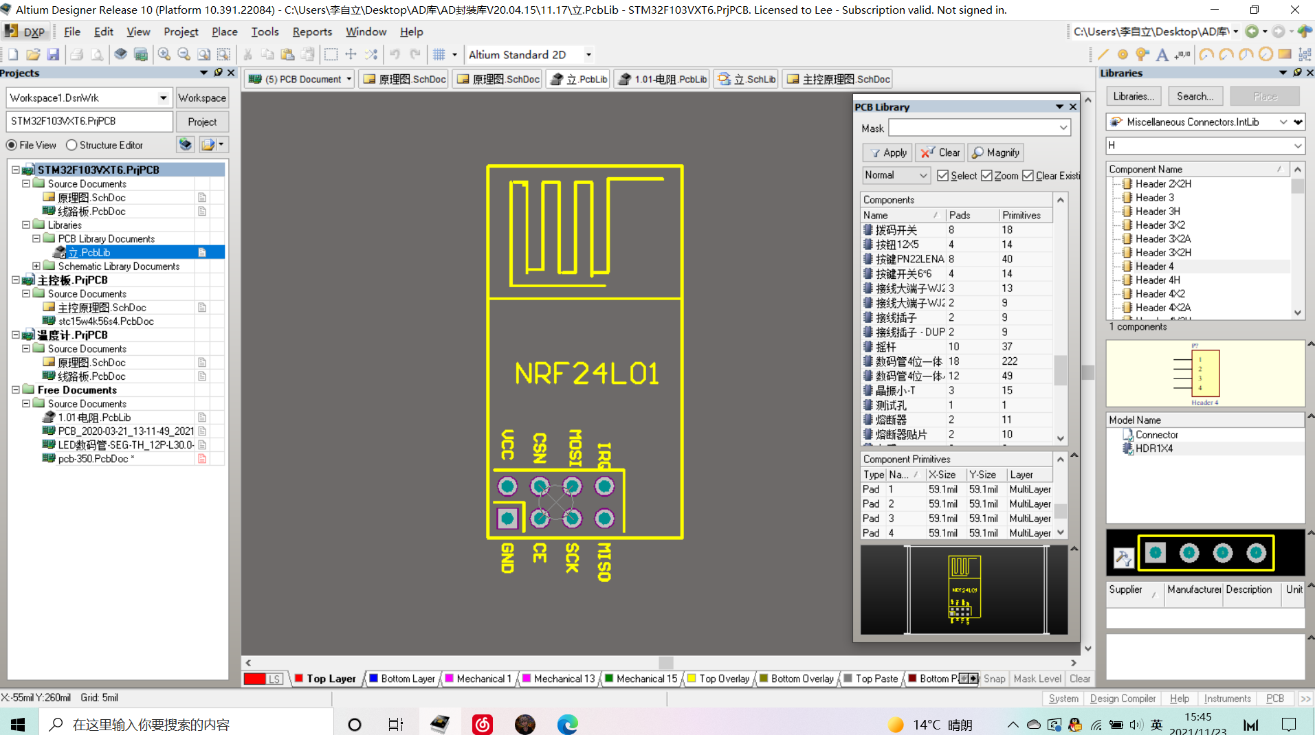Click the PCB button in status bar

pyautogui.click(x=1275, y=698)
